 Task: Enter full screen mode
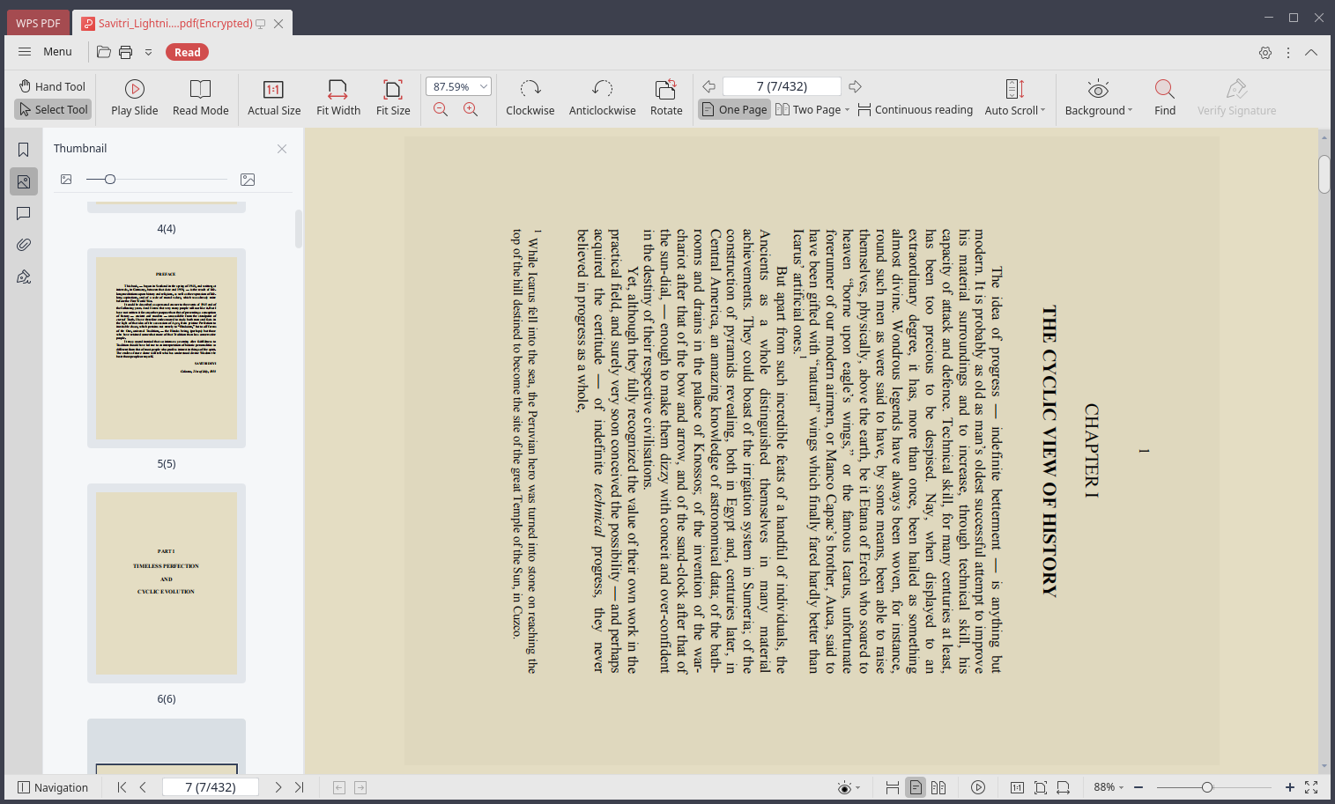point(1311,787)
